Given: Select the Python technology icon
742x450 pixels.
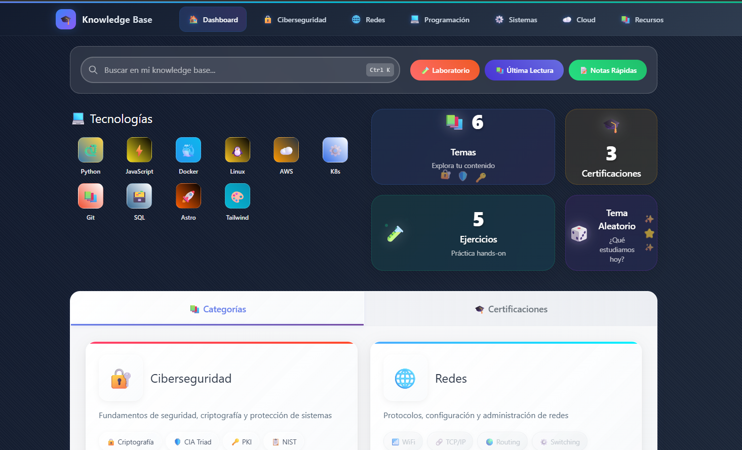Looking at the screenshot, I should [90, 150].
